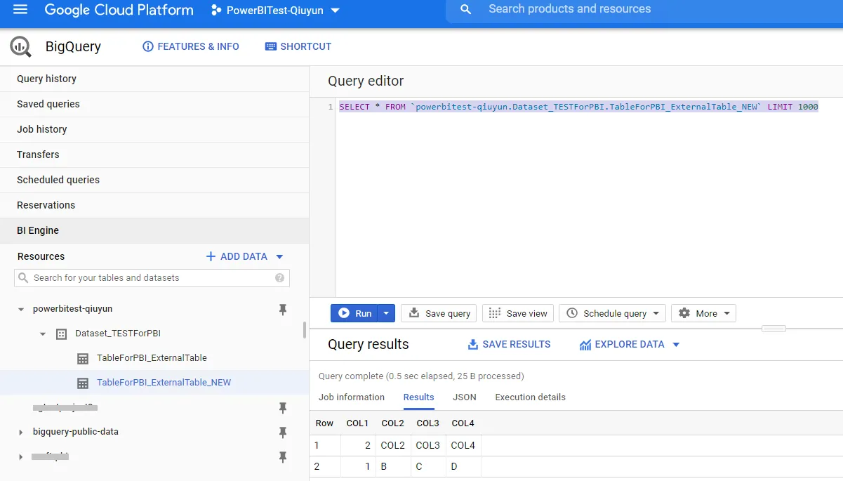Screen dimensions: 843x481
Task: Click the search magnifier icon
Action: pyautogui.click(x=465, y=10)
